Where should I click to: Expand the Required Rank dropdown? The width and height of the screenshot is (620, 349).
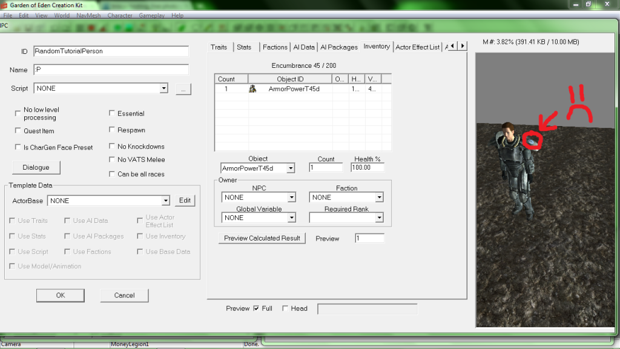tap(379, 218)
